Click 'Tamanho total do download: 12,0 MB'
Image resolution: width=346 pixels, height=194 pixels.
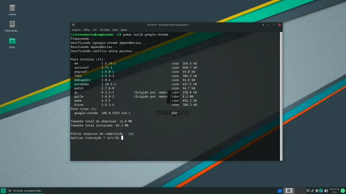pyautogui.click(x=101, y=121)
